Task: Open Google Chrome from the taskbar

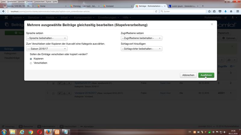Action: [x=31, y=132]
